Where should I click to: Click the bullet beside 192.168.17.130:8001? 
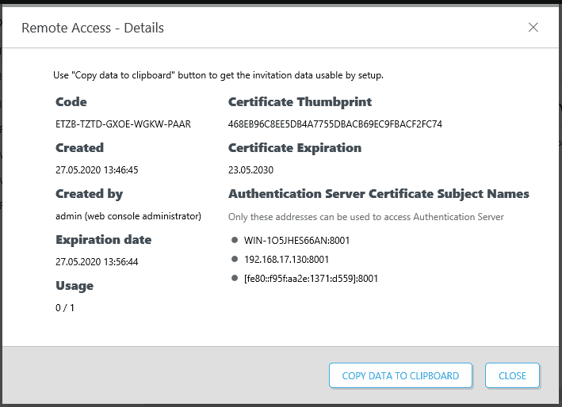pyautogui.click(x=235, y=259)
